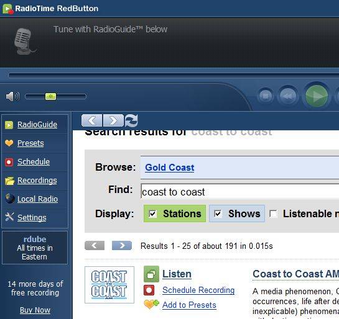339x319 pixels.
Task: Start playback with the green play button
Action: tap(317, 96)
